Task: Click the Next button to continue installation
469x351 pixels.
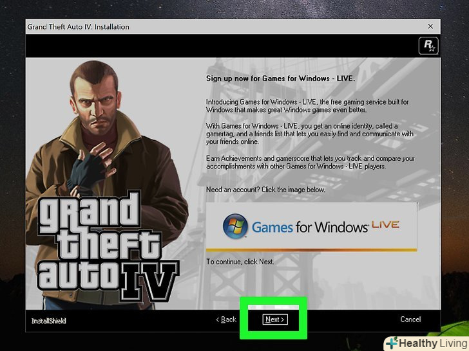Action: coord(275,319)
